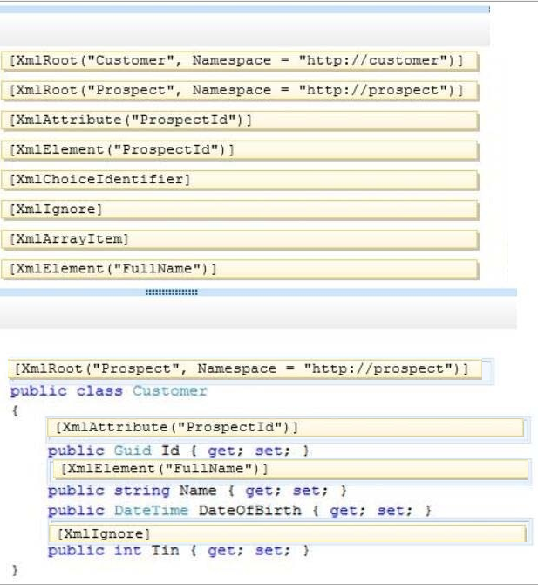Pick the XmlIgnore option in the source list
Viewport: 538px width, 585px height.
click(240, 210)
